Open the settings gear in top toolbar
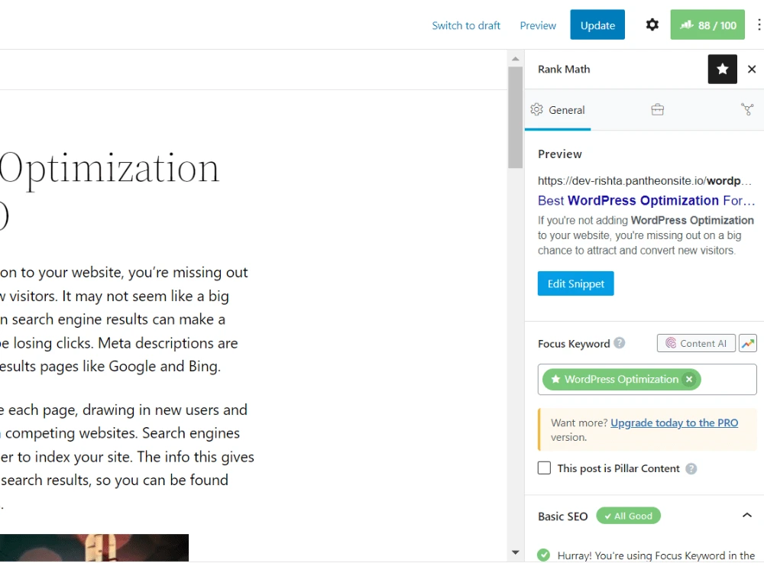Screen dimensions: 764x573 (x=652, y=25)
